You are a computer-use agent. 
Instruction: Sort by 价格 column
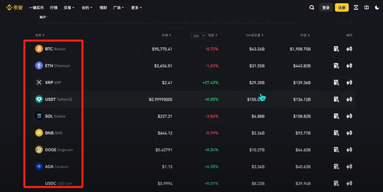166,35
